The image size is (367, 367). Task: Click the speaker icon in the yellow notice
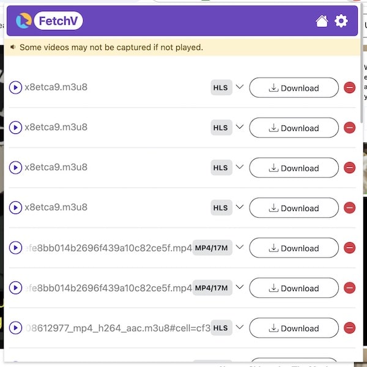point(13,46)
